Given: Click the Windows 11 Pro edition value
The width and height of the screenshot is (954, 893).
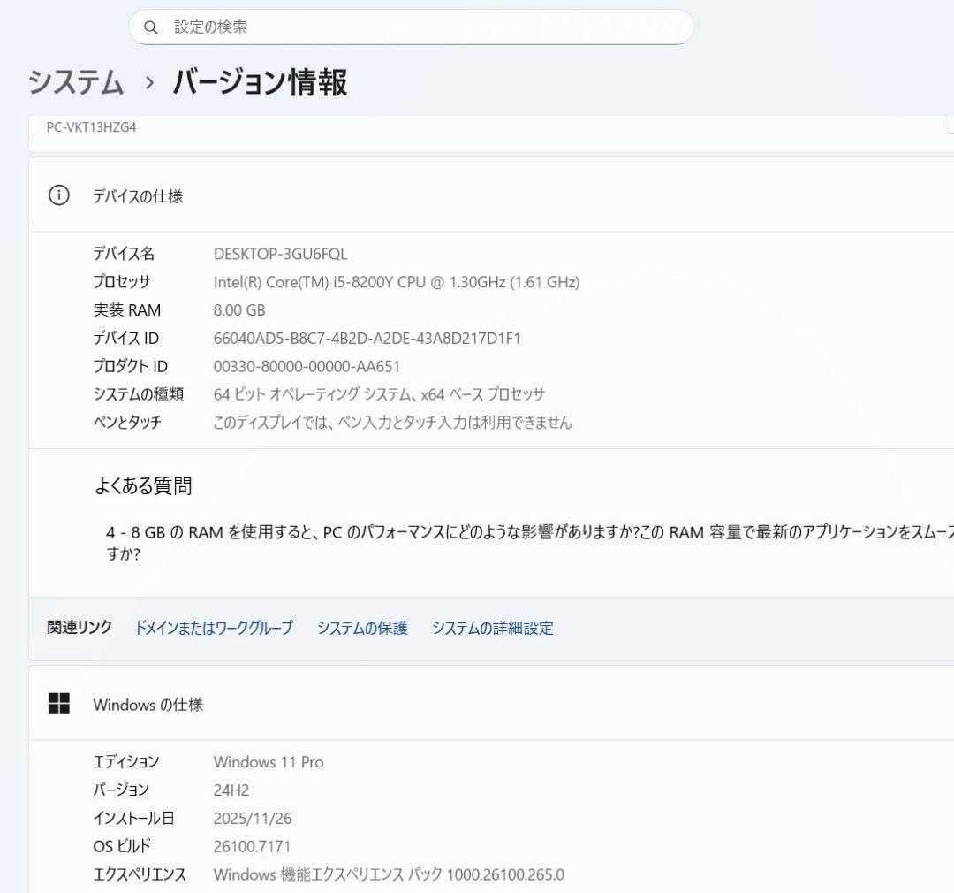Looking at the screenshot, I should (269, 762).
